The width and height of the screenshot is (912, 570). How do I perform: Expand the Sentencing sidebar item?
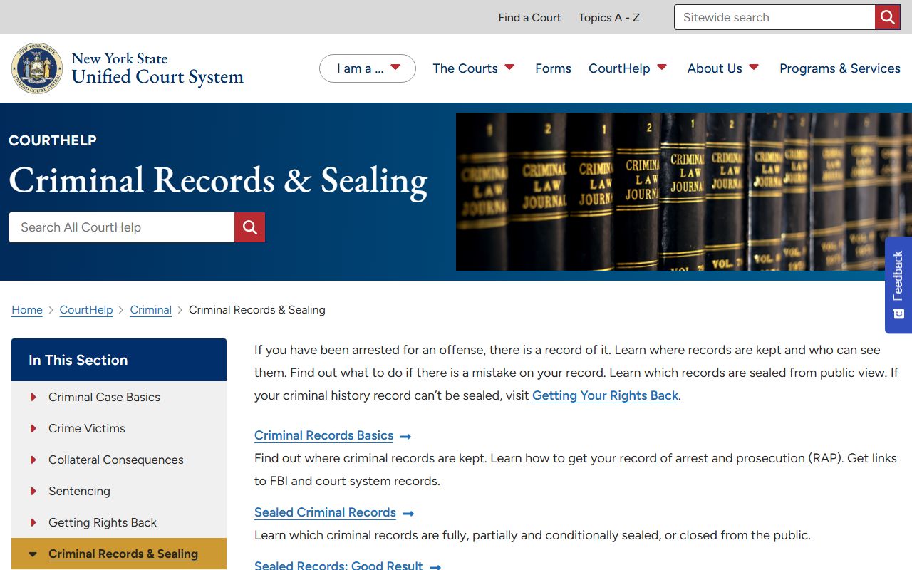click(33, 491)
